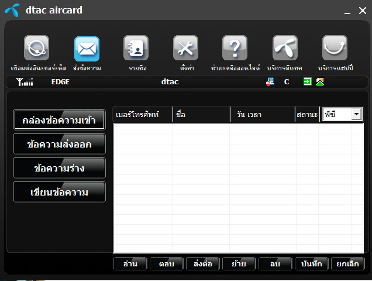Open the internet connection globe icon

(x=36, y=48)
